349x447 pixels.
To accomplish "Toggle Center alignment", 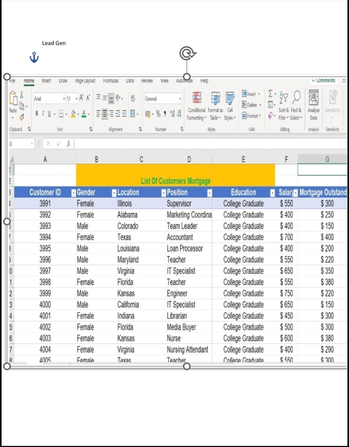I will point(105,114).
